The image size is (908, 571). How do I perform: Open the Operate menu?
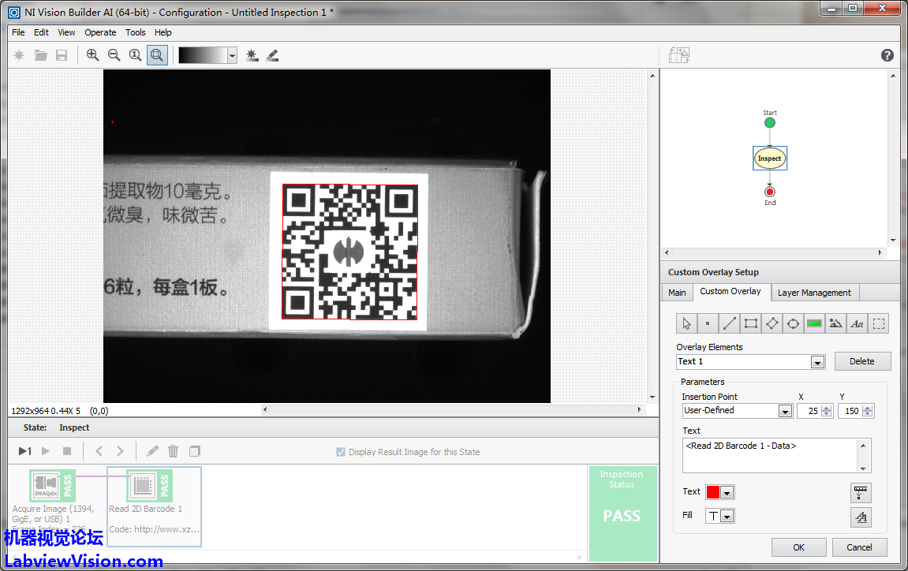pyautogui.click(x=100, y=32)
